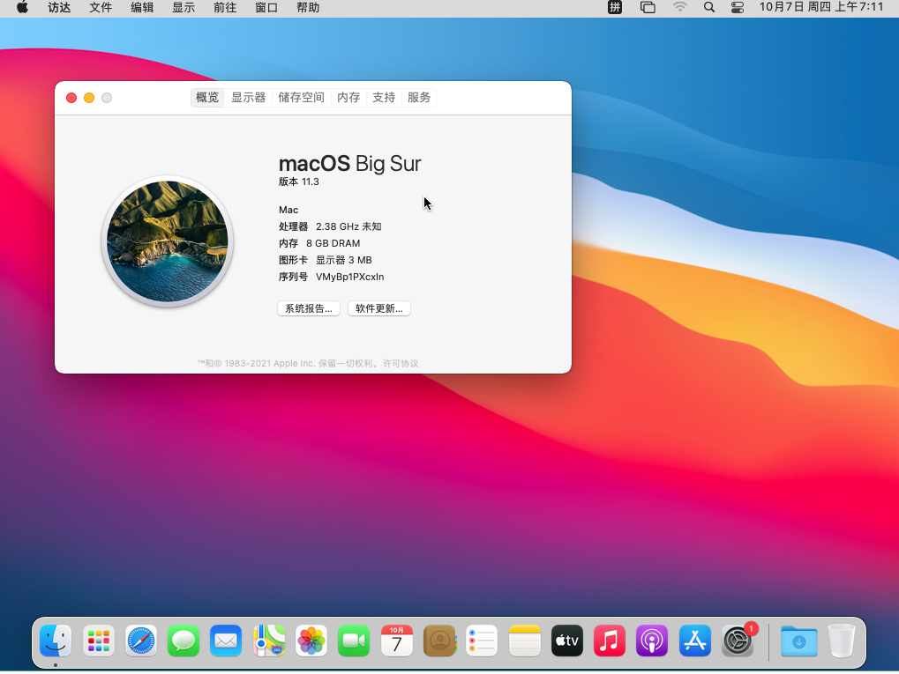Open the 文件 menu
This screenshot has height=674, width=899.
[x=101, y=7]
